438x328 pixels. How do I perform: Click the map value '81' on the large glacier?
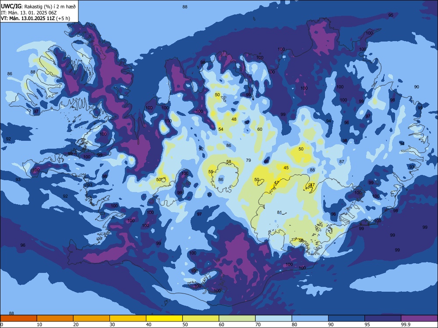click(x=279, y=212)
